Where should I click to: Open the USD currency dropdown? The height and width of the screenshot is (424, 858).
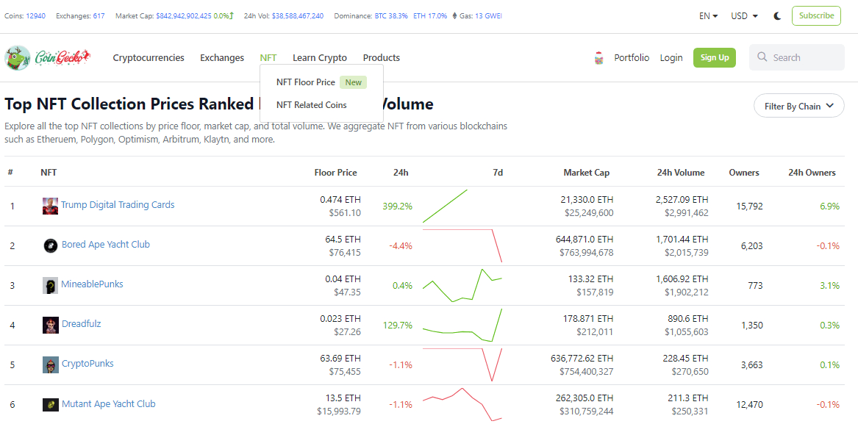coord(744,16)
